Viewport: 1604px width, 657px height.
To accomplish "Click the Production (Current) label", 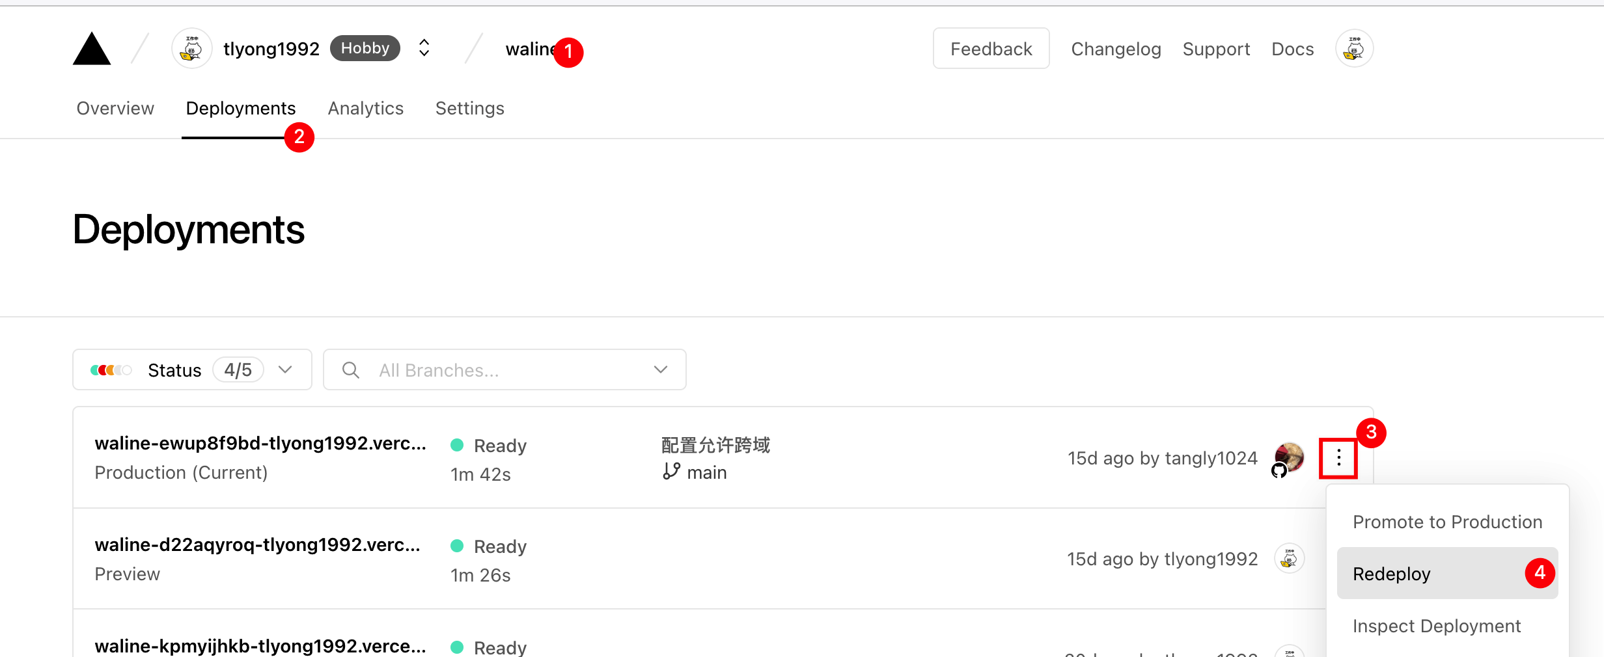I will (x=181, y=472).
